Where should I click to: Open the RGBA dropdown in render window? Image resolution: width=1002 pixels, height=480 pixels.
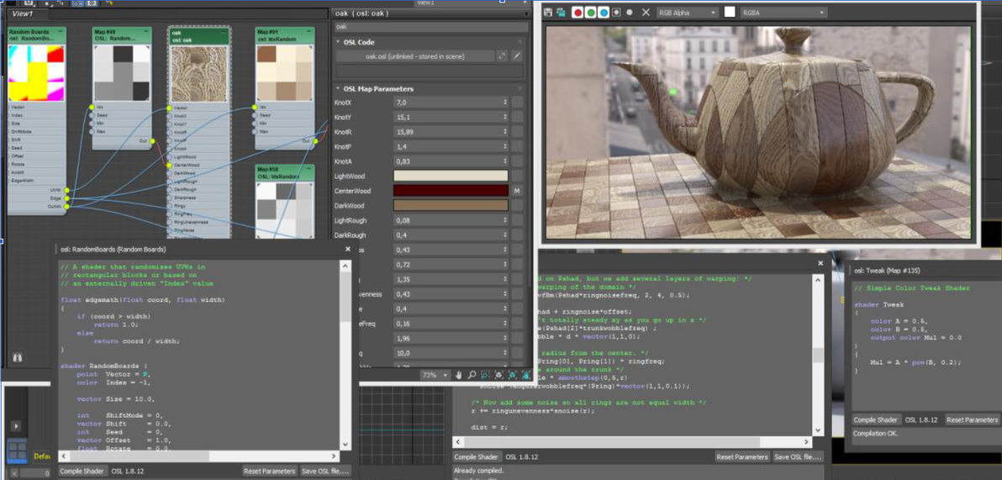pos(783,13)
